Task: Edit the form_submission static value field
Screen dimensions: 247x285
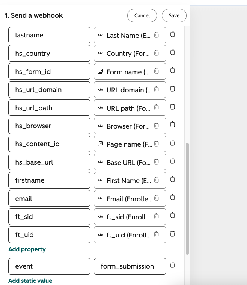Action: [x=130, y=266]
